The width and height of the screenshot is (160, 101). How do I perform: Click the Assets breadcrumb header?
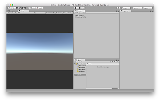(89, 64)
